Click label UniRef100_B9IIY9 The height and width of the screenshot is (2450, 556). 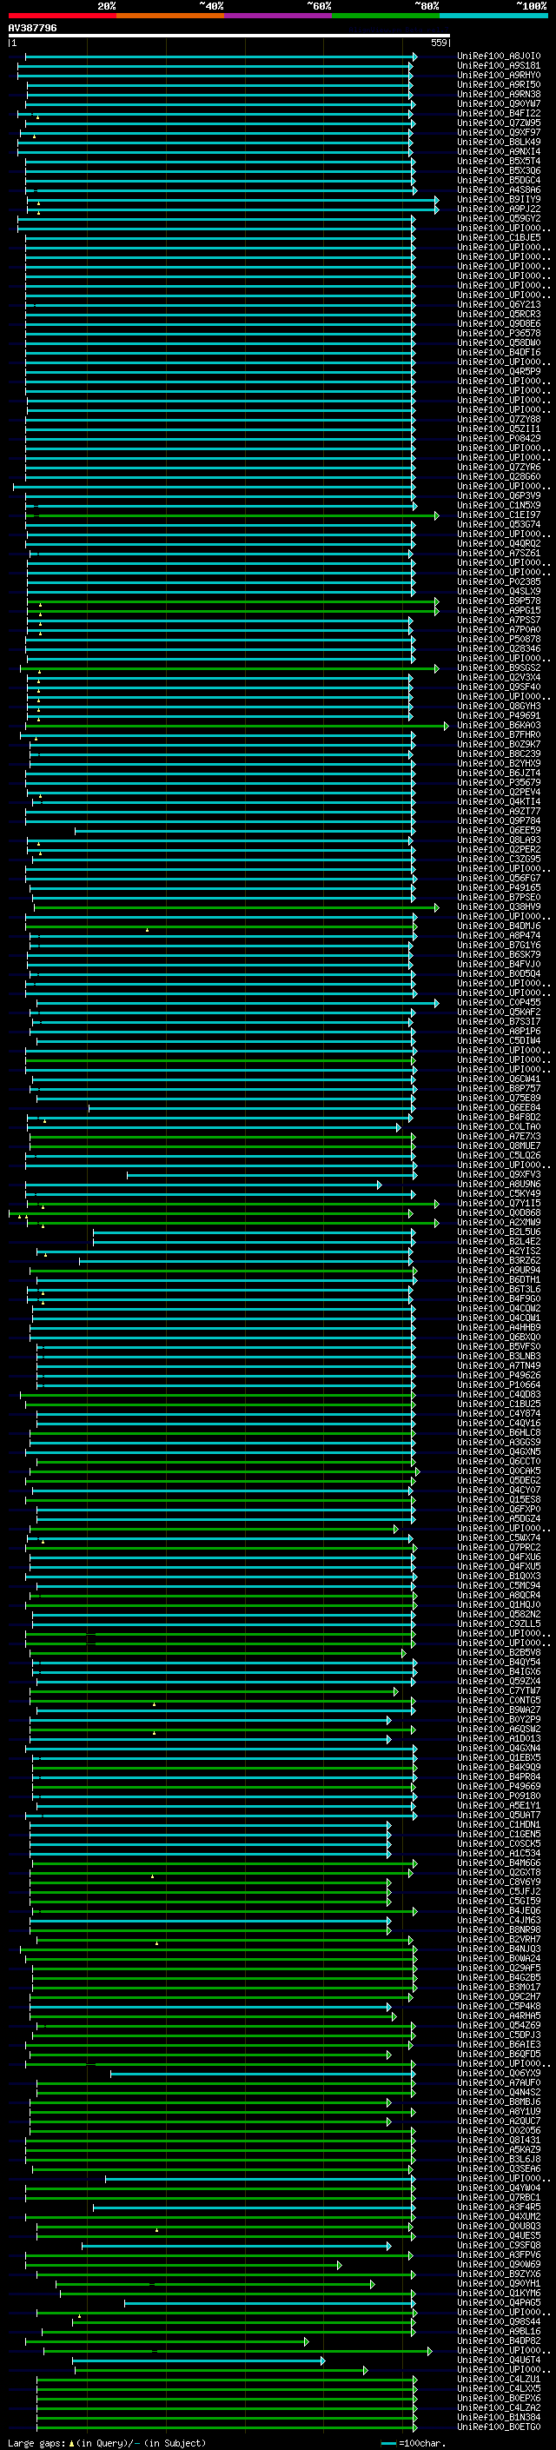tap(499, 199)
